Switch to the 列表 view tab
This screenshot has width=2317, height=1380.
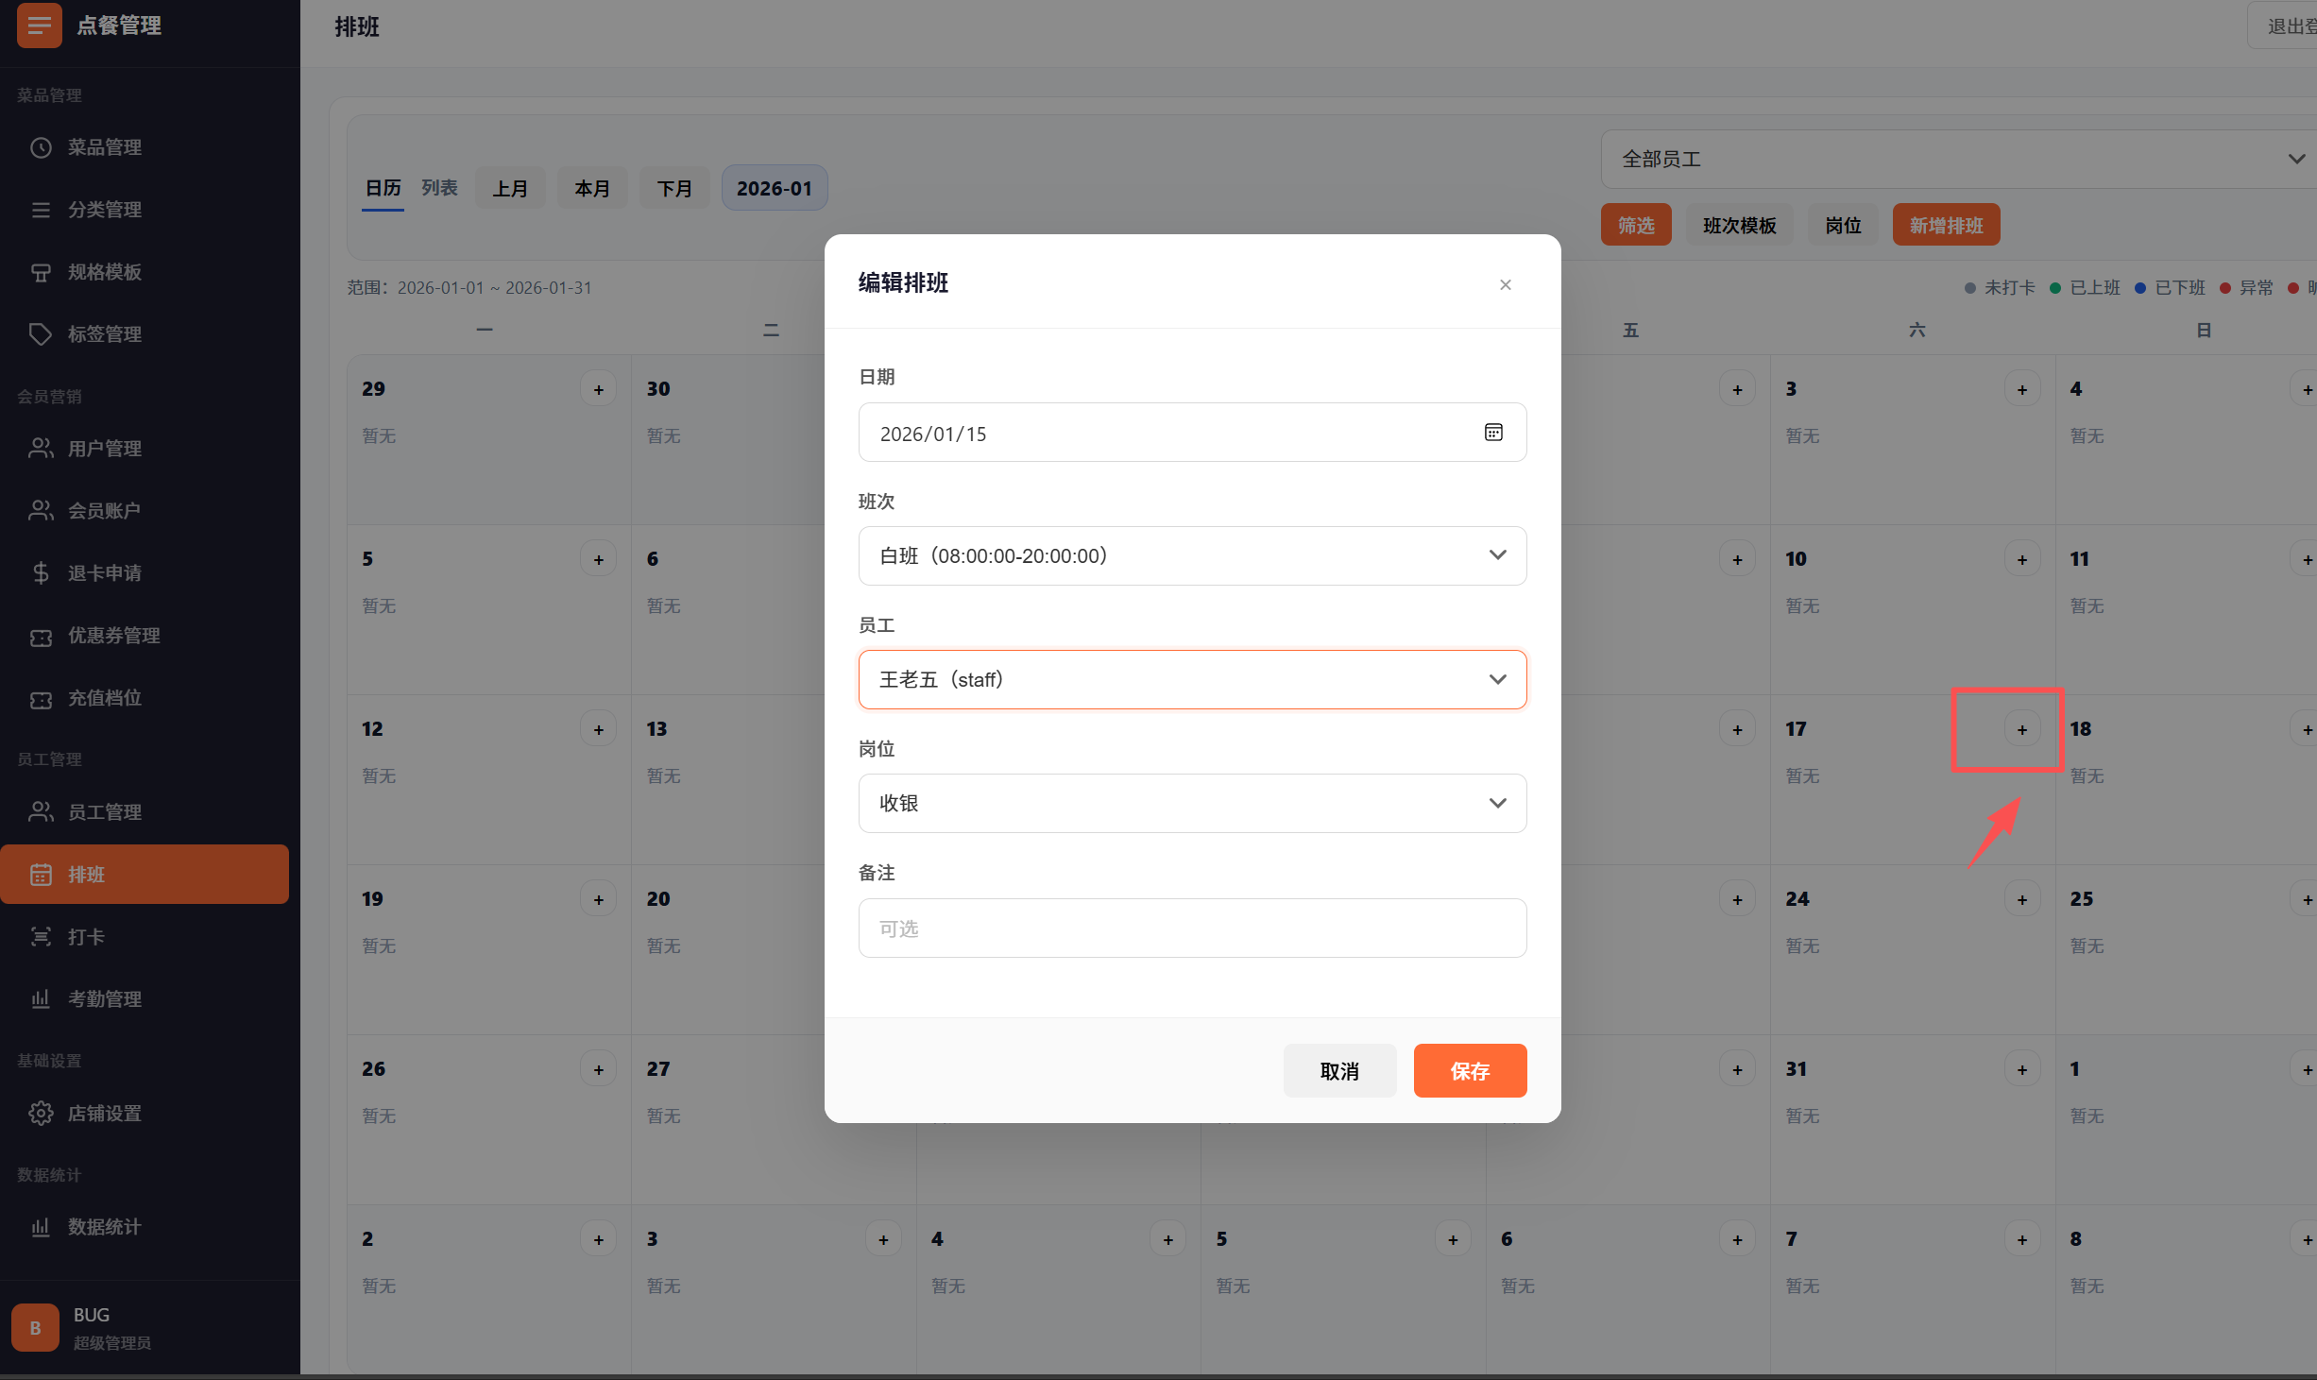pos(439,188)
